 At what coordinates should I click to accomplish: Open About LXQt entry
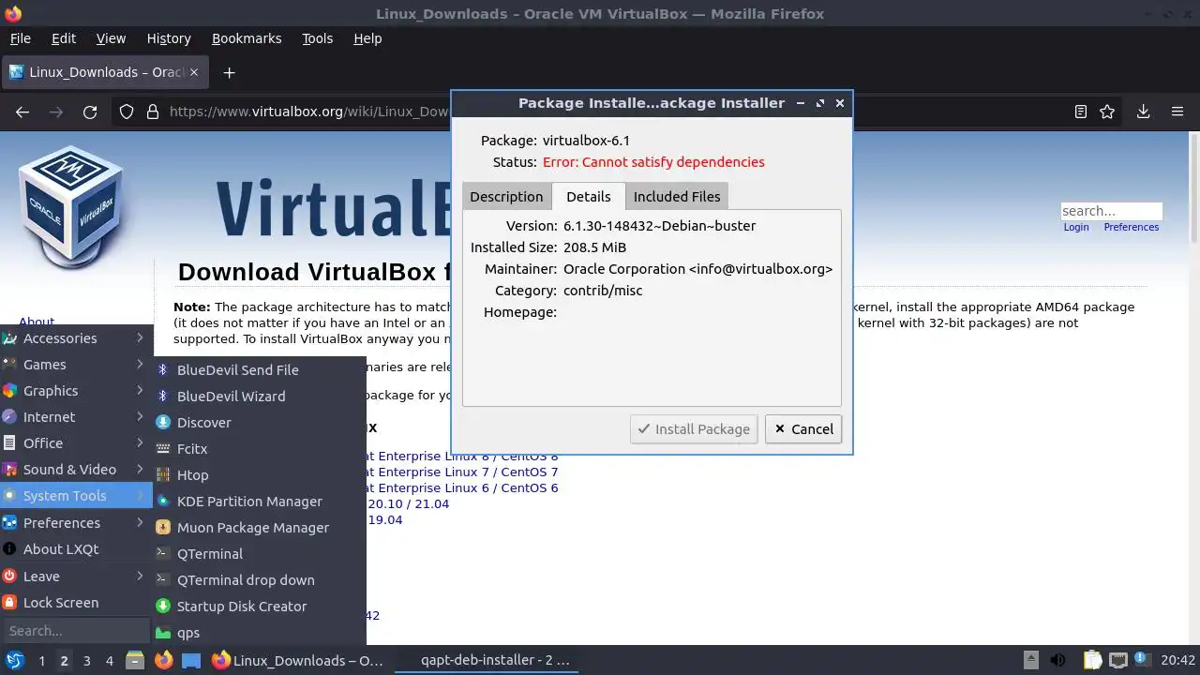tap(76, 549)
